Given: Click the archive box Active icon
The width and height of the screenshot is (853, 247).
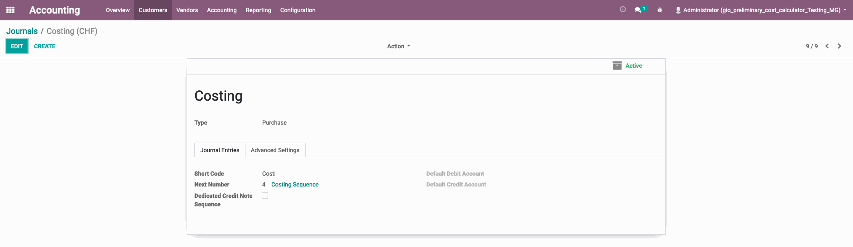Looking at the screenshot, I should (x=617, y=66).
